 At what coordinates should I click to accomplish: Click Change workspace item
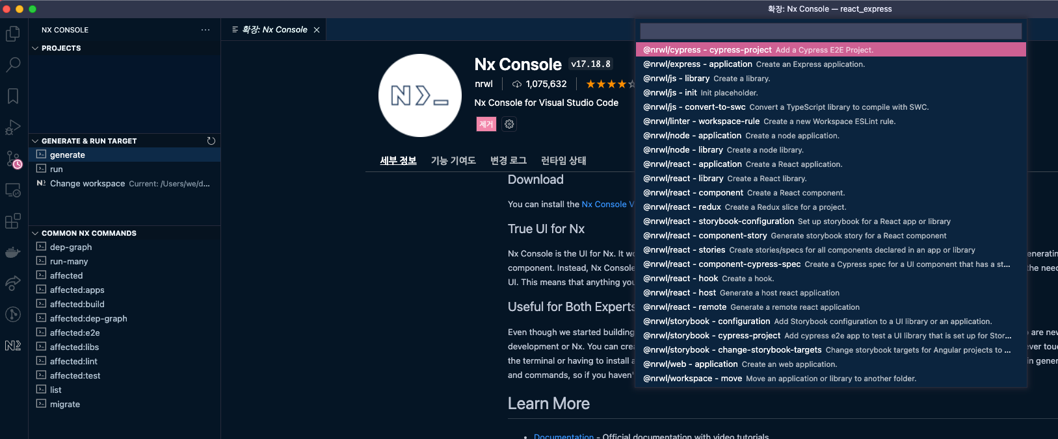click(125, 183)
